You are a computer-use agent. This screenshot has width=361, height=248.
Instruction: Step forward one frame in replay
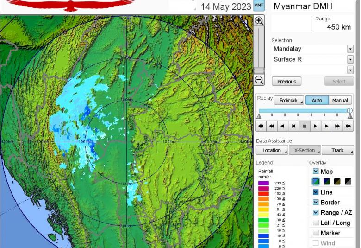click(316, 126)
